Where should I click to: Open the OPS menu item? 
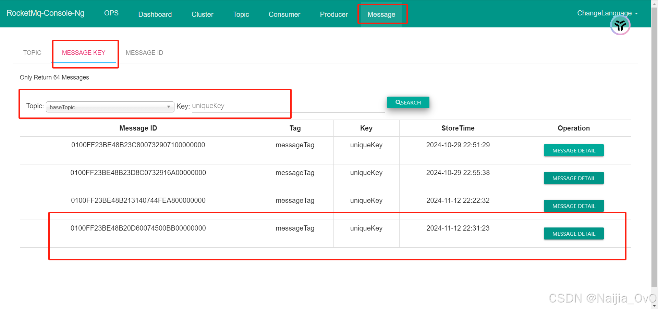tap(111, 13)
